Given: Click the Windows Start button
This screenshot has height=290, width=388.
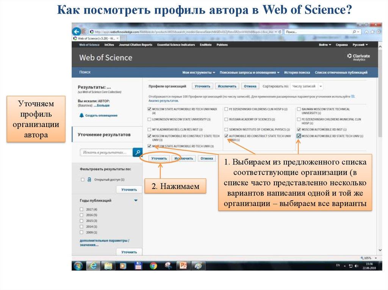Looking at the screenshot, I should (78, 266).
